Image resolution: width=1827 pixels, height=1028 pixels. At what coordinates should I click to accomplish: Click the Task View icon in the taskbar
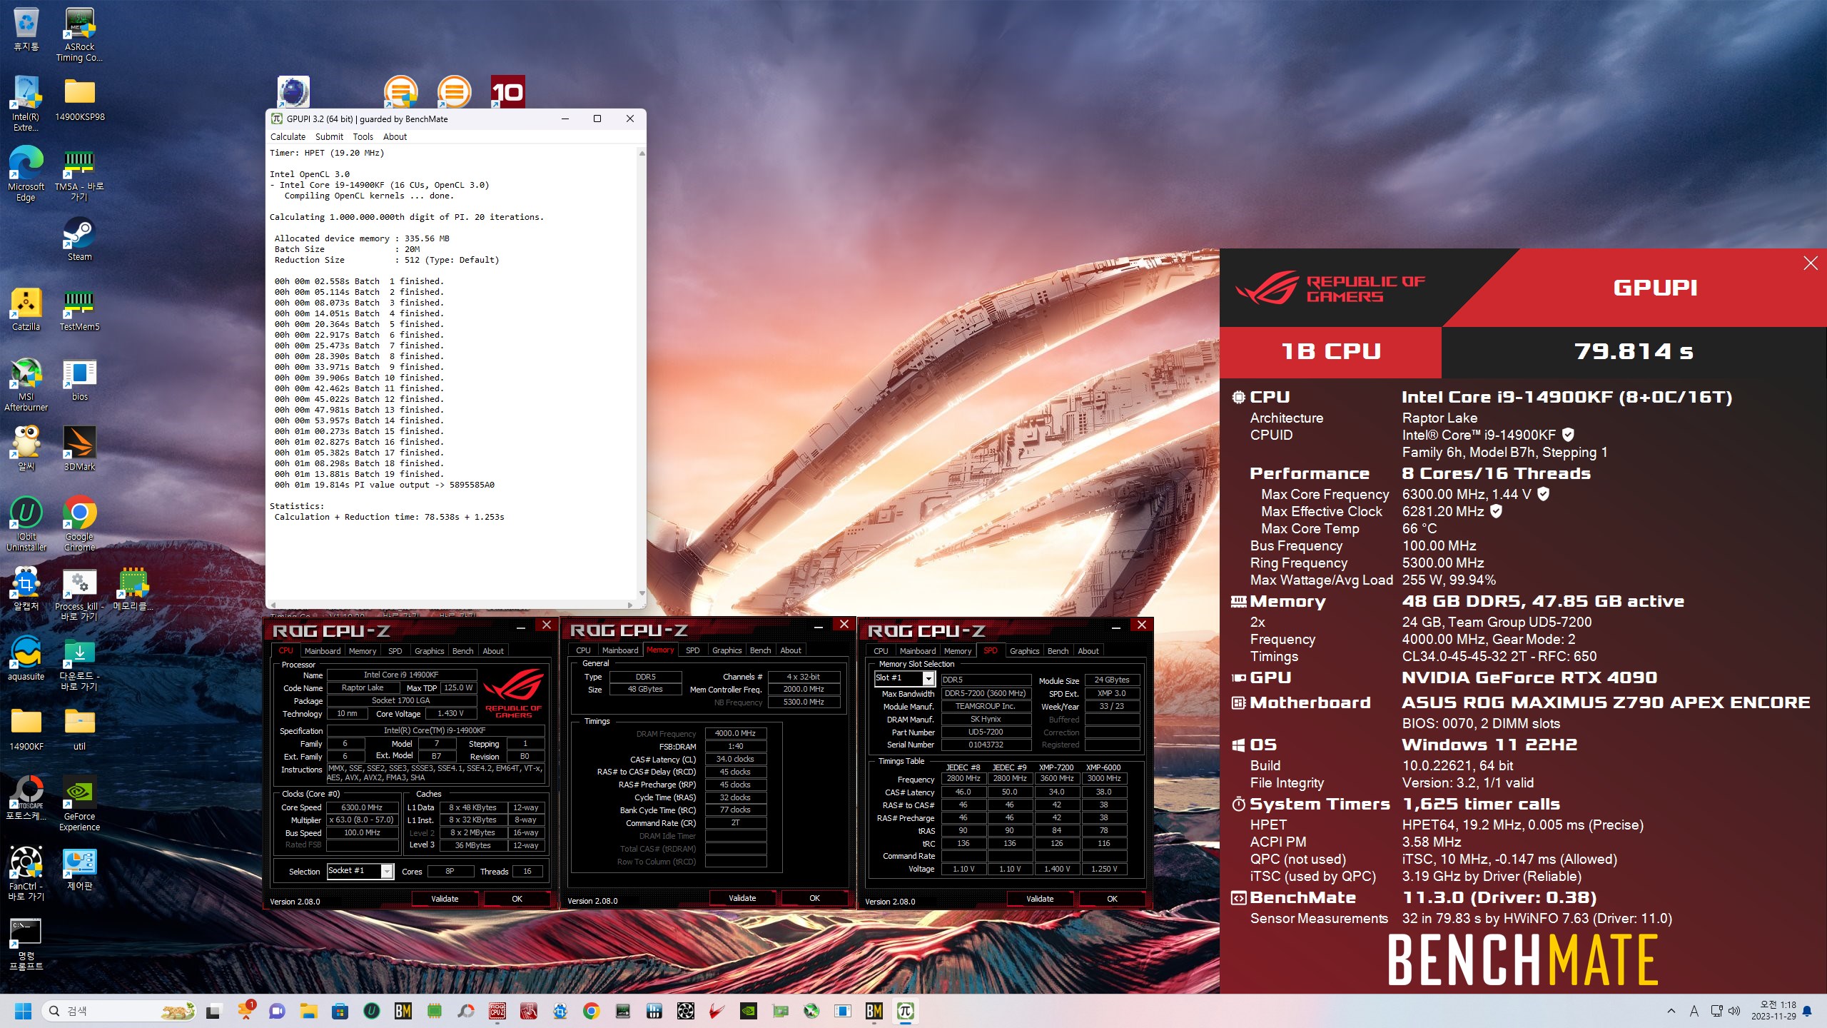(x=213, y=1011)
